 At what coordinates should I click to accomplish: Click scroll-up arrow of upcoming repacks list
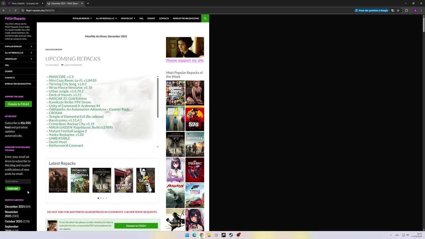(158, 77)
